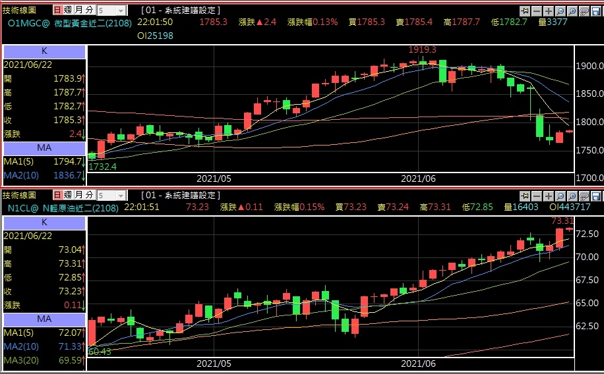
Task: Click gold close price 1785.3 in K panel
Action: [x=68, y=120]
